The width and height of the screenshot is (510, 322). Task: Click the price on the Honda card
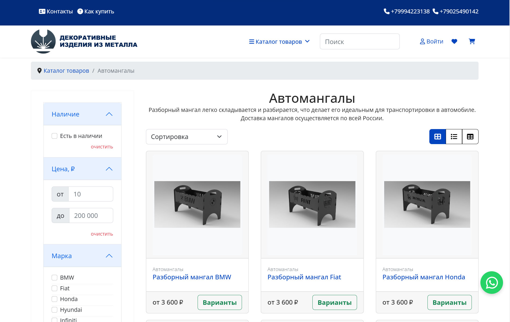(398, 302)
